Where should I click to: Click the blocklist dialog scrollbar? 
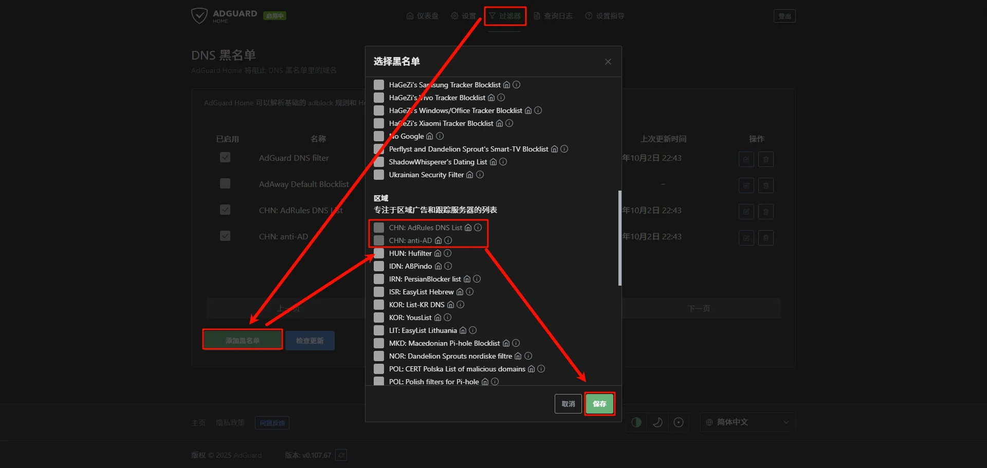[619, 238]
